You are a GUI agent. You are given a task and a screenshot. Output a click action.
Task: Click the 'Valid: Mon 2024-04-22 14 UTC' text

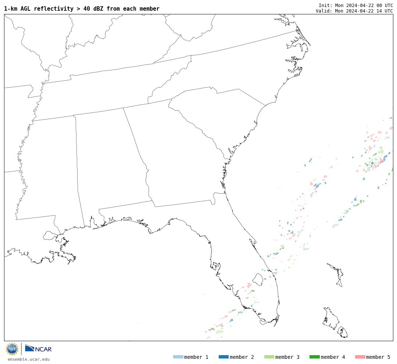click(x=354, y=11)
